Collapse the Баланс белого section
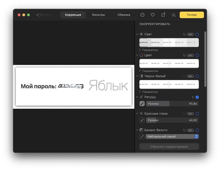Viewport: 220px width, 170px height. [137, 130]
